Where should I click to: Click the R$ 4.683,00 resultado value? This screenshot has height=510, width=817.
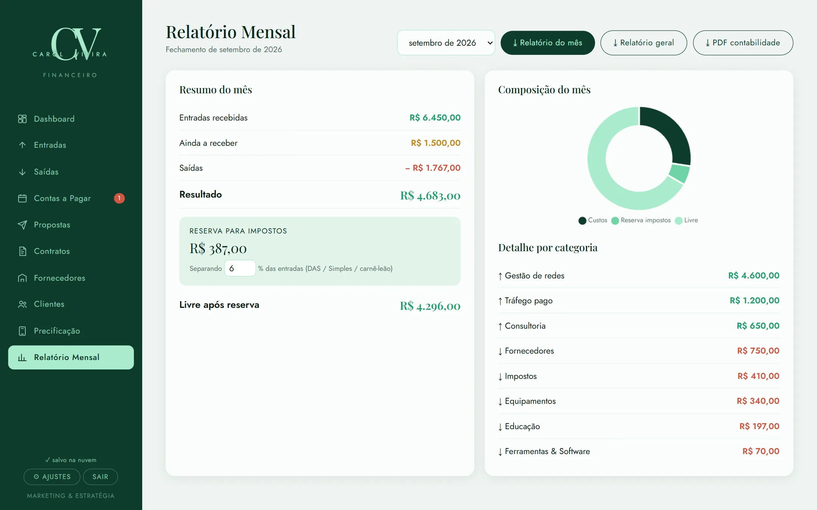click(430, 196)
